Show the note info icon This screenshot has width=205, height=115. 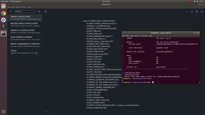point(202,11)
